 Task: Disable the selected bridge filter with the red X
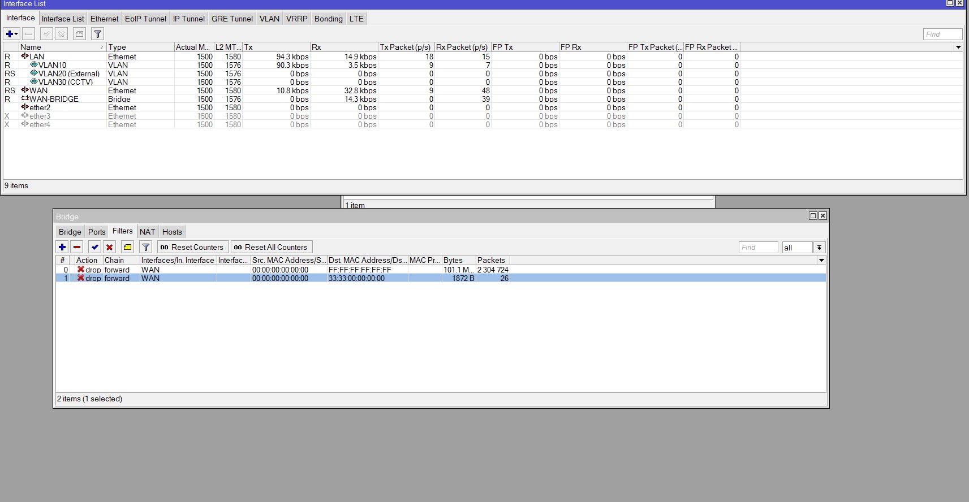click(109, 247)
